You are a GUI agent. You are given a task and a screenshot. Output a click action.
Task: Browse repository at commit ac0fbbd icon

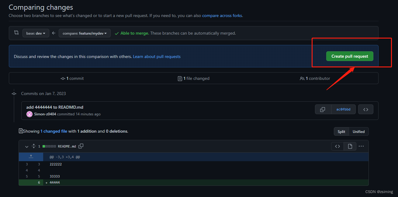click(366, 109)
